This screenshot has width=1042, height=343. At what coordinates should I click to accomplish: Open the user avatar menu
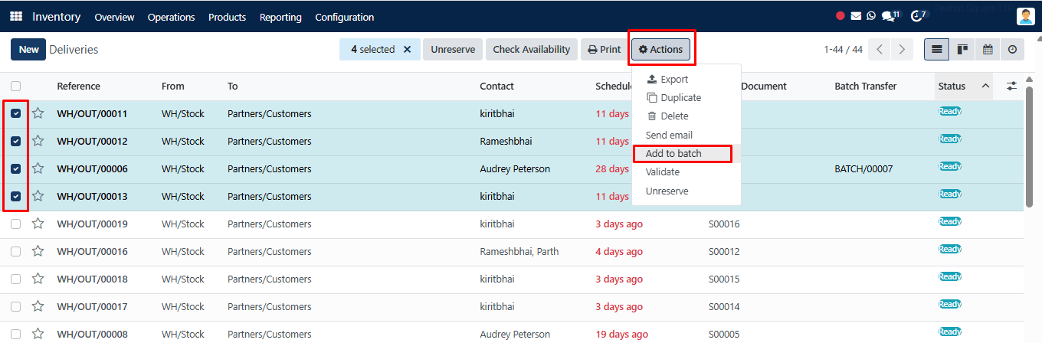click(1025, 16)
